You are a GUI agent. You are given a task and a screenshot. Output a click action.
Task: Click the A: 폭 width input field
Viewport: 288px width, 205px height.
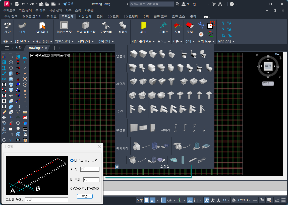(90, 169)
